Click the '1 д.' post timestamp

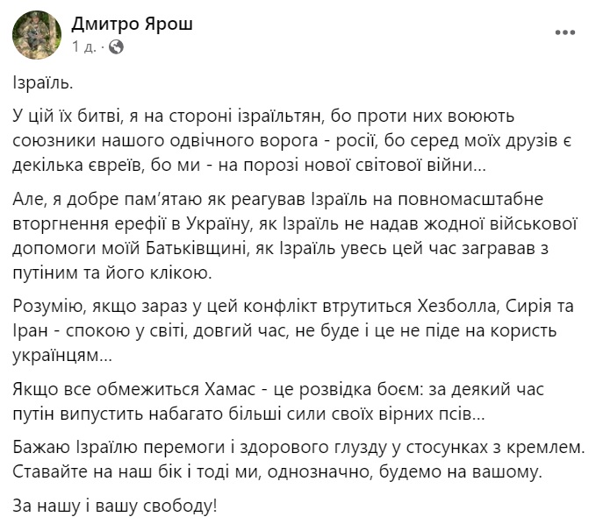[83, 47]
